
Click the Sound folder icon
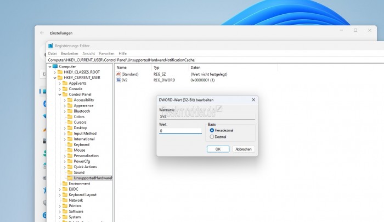coord(69,172)
